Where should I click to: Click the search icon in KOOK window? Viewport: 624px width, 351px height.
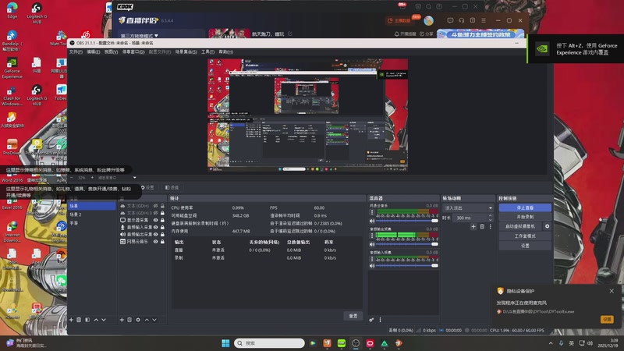tap(428, 6)
